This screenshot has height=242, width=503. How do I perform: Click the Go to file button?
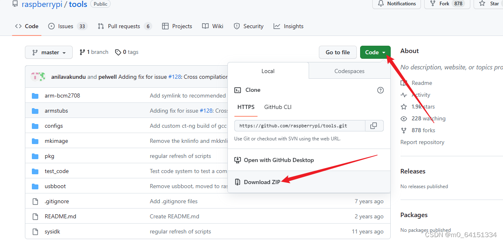tap(338, 52)
